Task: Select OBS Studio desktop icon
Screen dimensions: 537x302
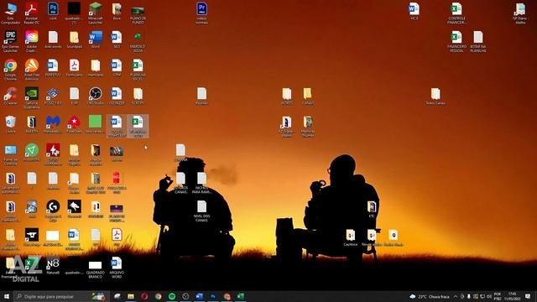Action: [95, 96]
